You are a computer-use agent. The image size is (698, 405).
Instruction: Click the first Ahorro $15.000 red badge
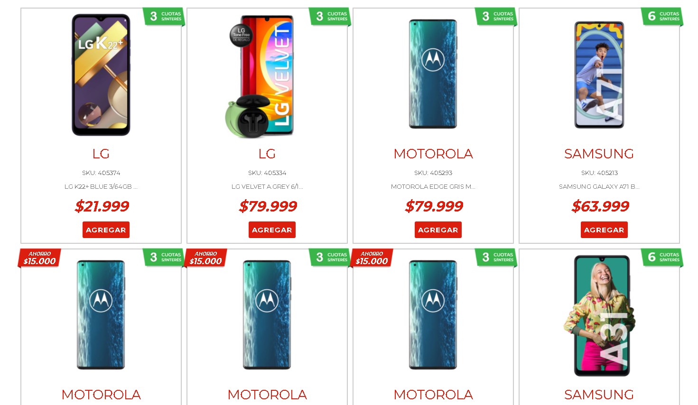coord(39,258)
